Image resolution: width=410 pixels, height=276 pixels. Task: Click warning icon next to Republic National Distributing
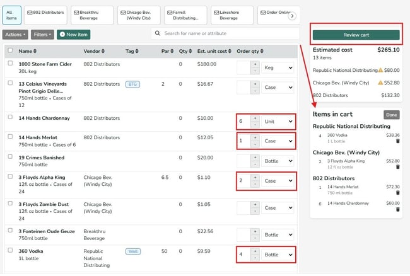(379, 71)
